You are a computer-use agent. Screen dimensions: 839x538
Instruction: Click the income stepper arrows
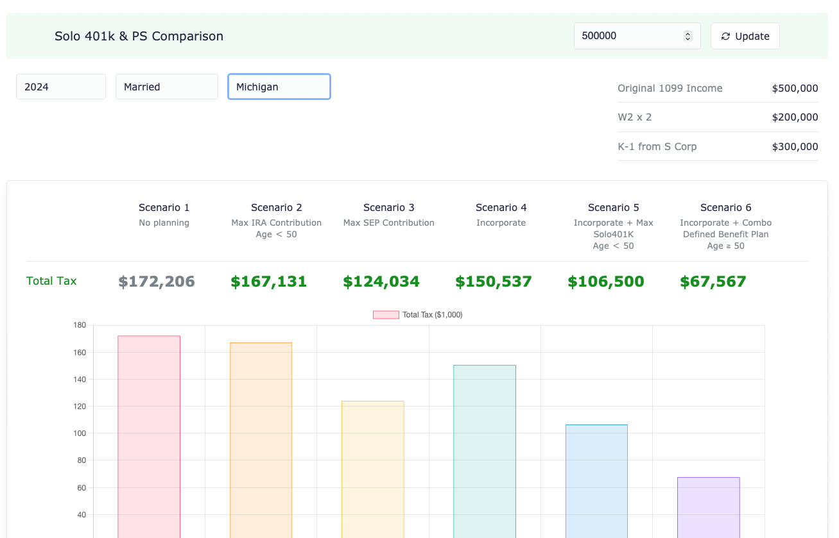pyautogui.click(x=688, y=36)
